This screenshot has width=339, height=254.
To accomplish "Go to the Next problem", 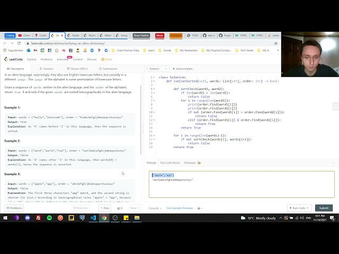I will (x=135, y=208).
